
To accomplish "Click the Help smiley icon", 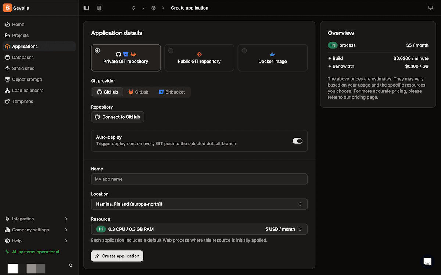I will [x=7, y=241].
